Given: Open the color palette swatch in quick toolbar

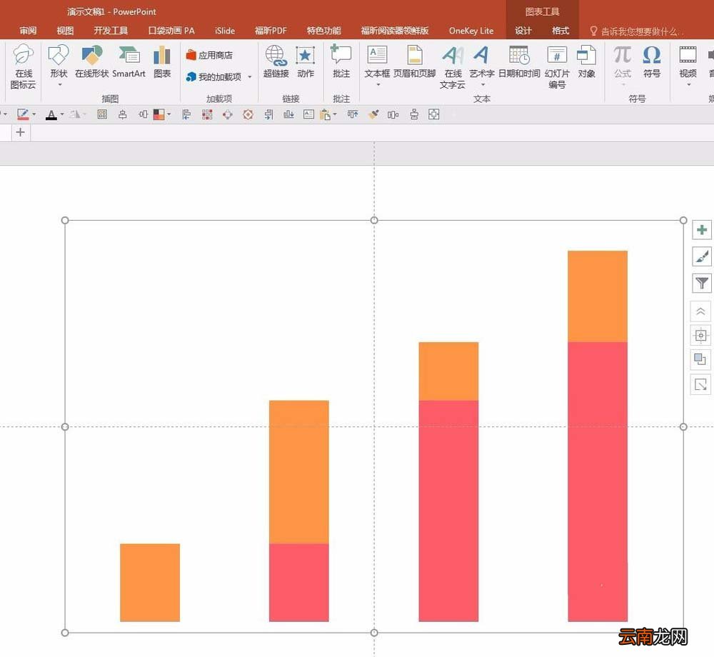Looking at the screenshot, I should click(159, 114).
